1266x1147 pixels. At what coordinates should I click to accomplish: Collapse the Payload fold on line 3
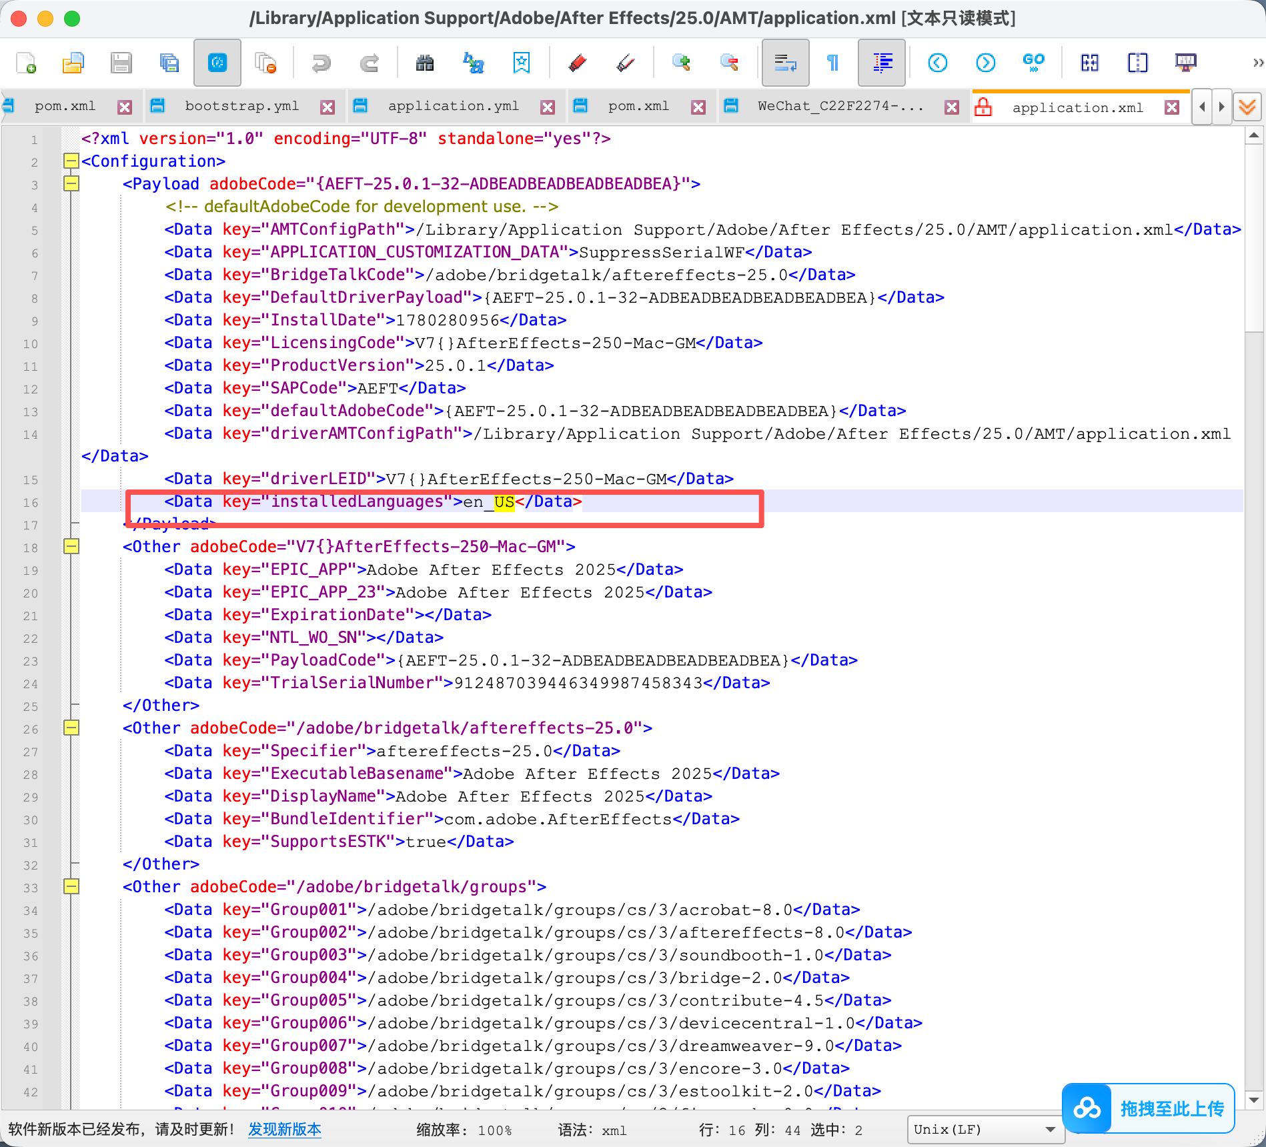71,183
